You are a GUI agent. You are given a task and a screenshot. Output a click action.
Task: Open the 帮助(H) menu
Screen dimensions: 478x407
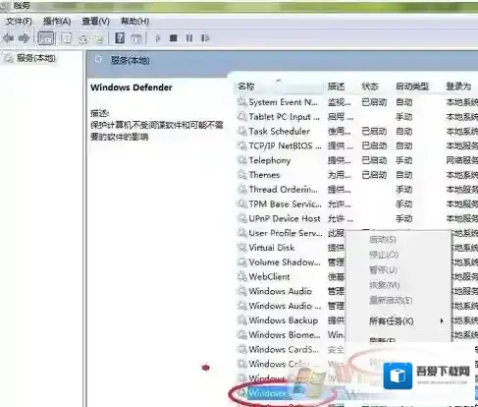[x=134, y=22]
